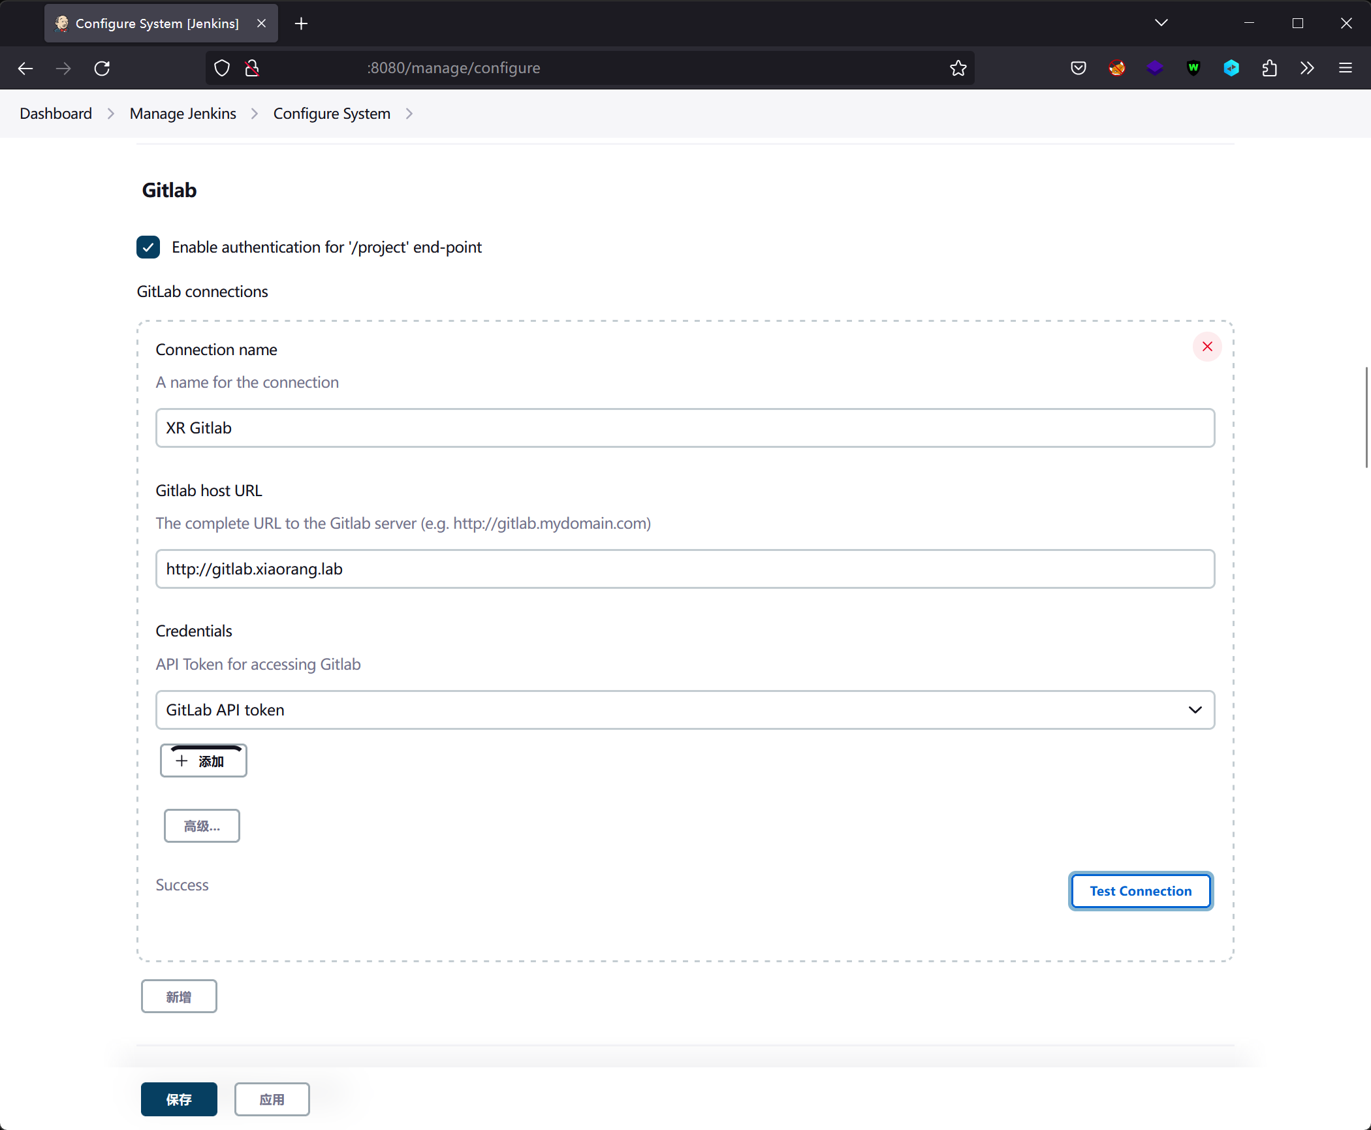Click the 添加 add credentials button
The width and height of the screenshot is (1371, 1130).
tap(203, 761)
